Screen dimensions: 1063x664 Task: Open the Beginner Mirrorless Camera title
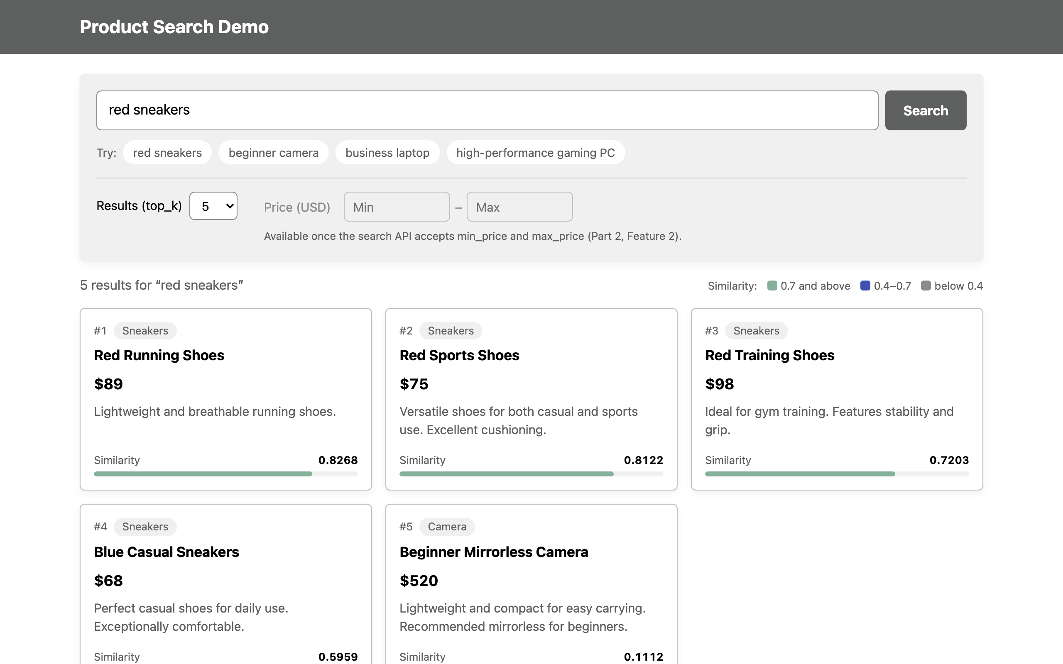tap(494, 552)
